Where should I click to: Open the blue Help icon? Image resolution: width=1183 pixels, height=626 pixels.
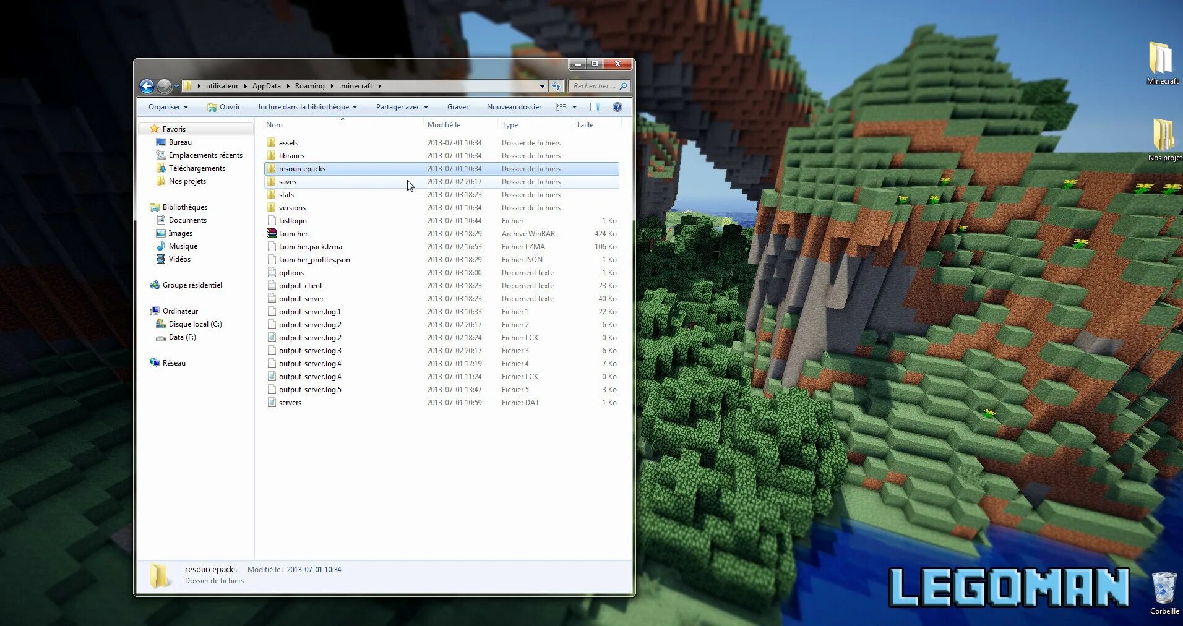[617, 107]
